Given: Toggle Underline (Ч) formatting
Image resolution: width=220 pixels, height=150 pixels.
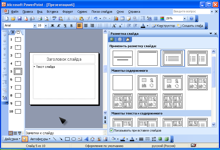Looking at the screenshot, I should tap(65, 26).
